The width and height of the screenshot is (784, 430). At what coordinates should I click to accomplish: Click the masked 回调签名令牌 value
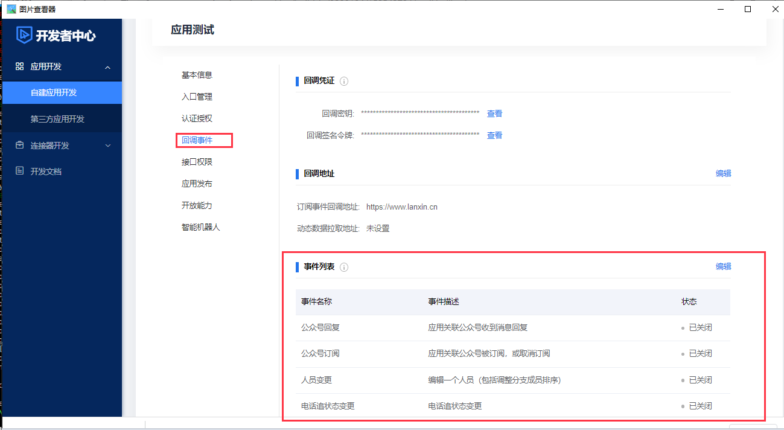[420, 135]
